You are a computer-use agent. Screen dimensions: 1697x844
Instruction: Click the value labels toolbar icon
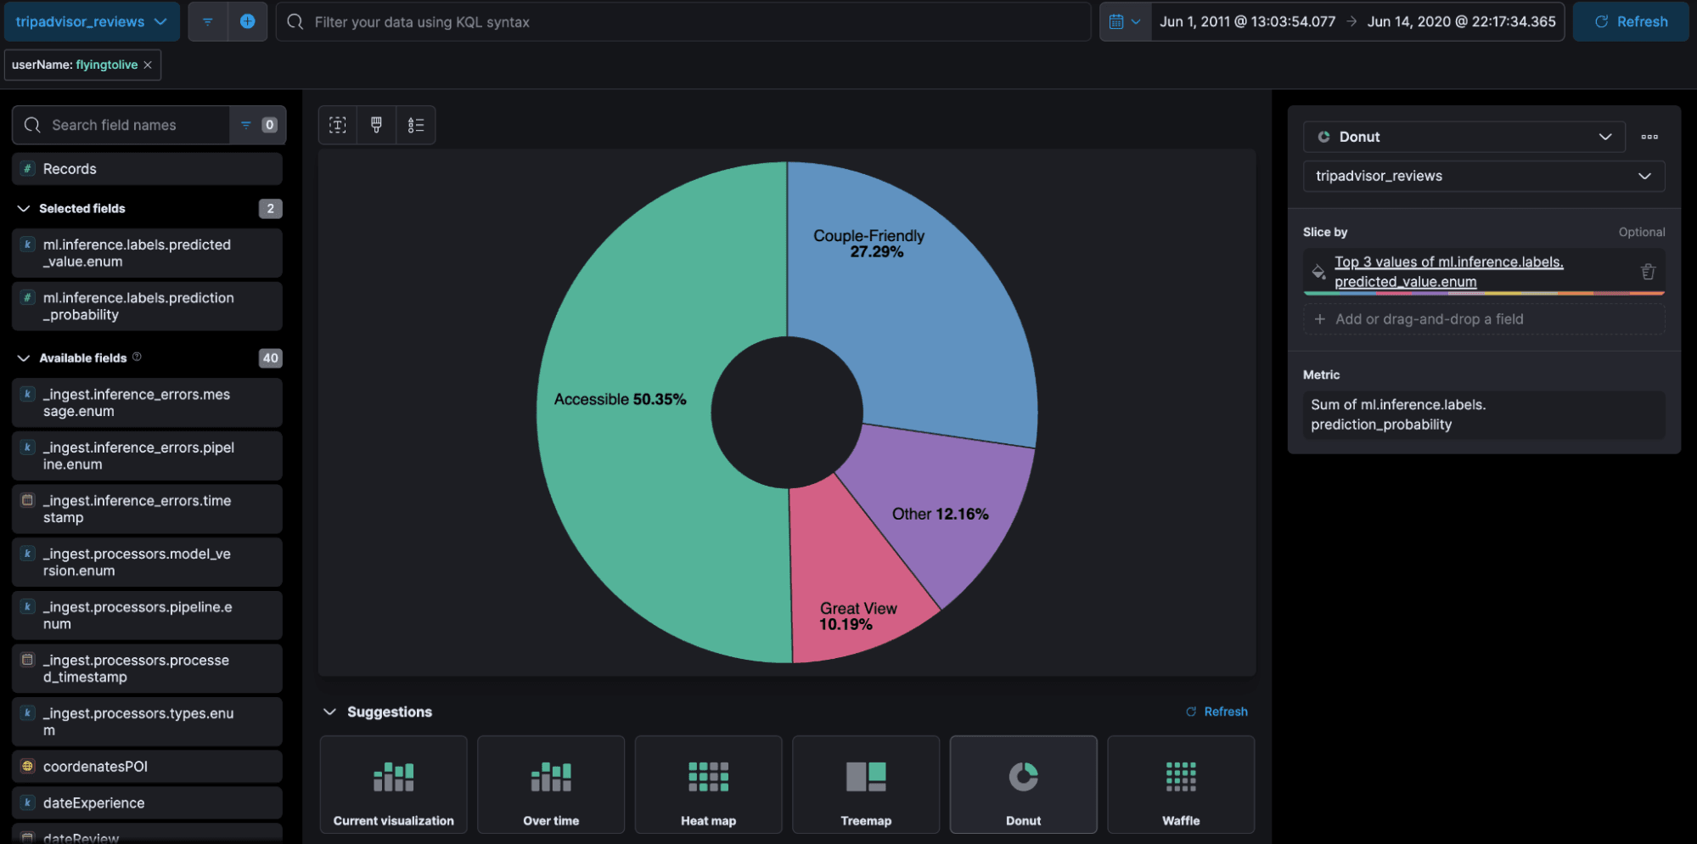338,125
